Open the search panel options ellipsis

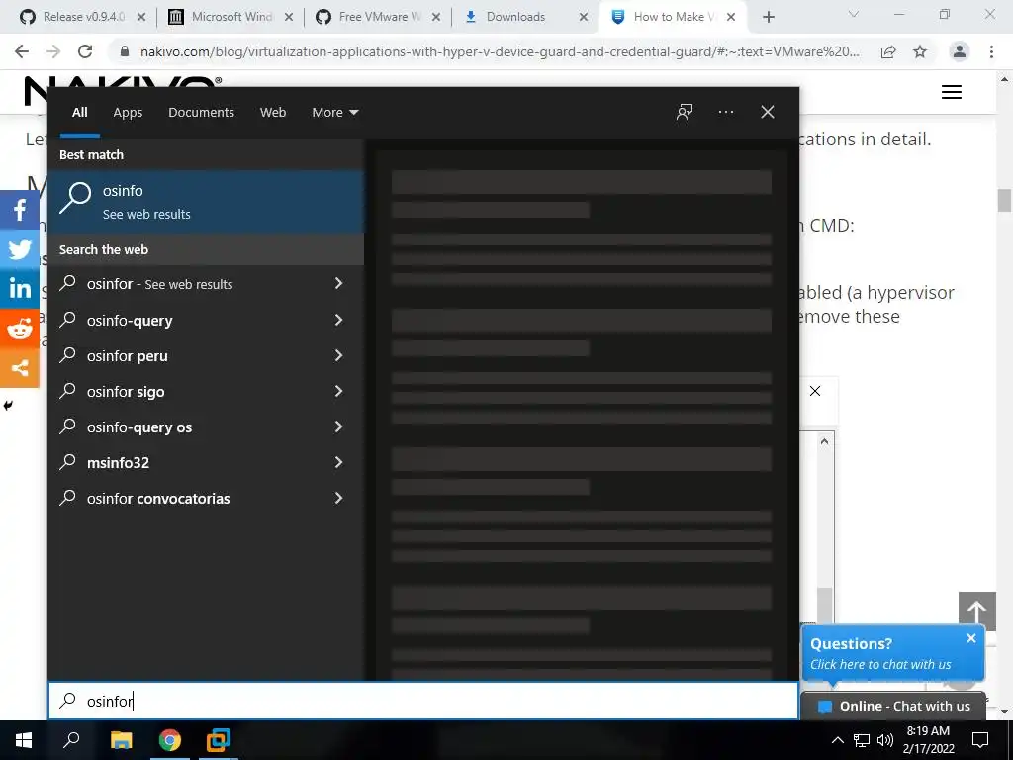coord(725,112)
